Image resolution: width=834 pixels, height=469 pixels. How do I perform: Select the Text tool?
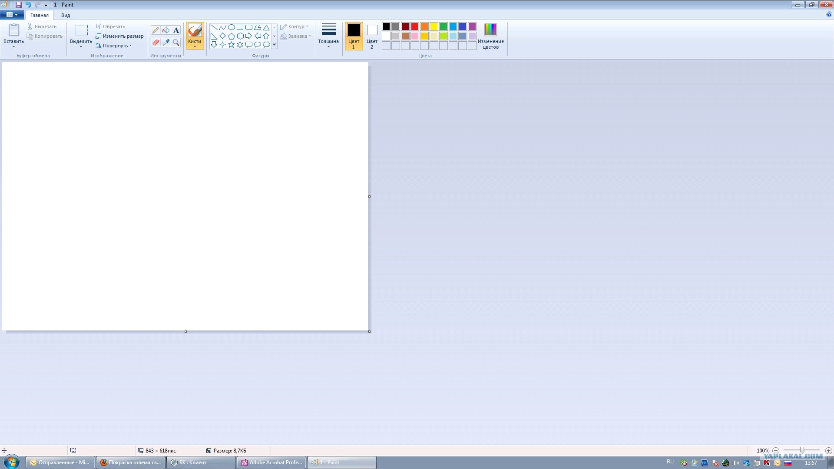click(x=176, y=30)
